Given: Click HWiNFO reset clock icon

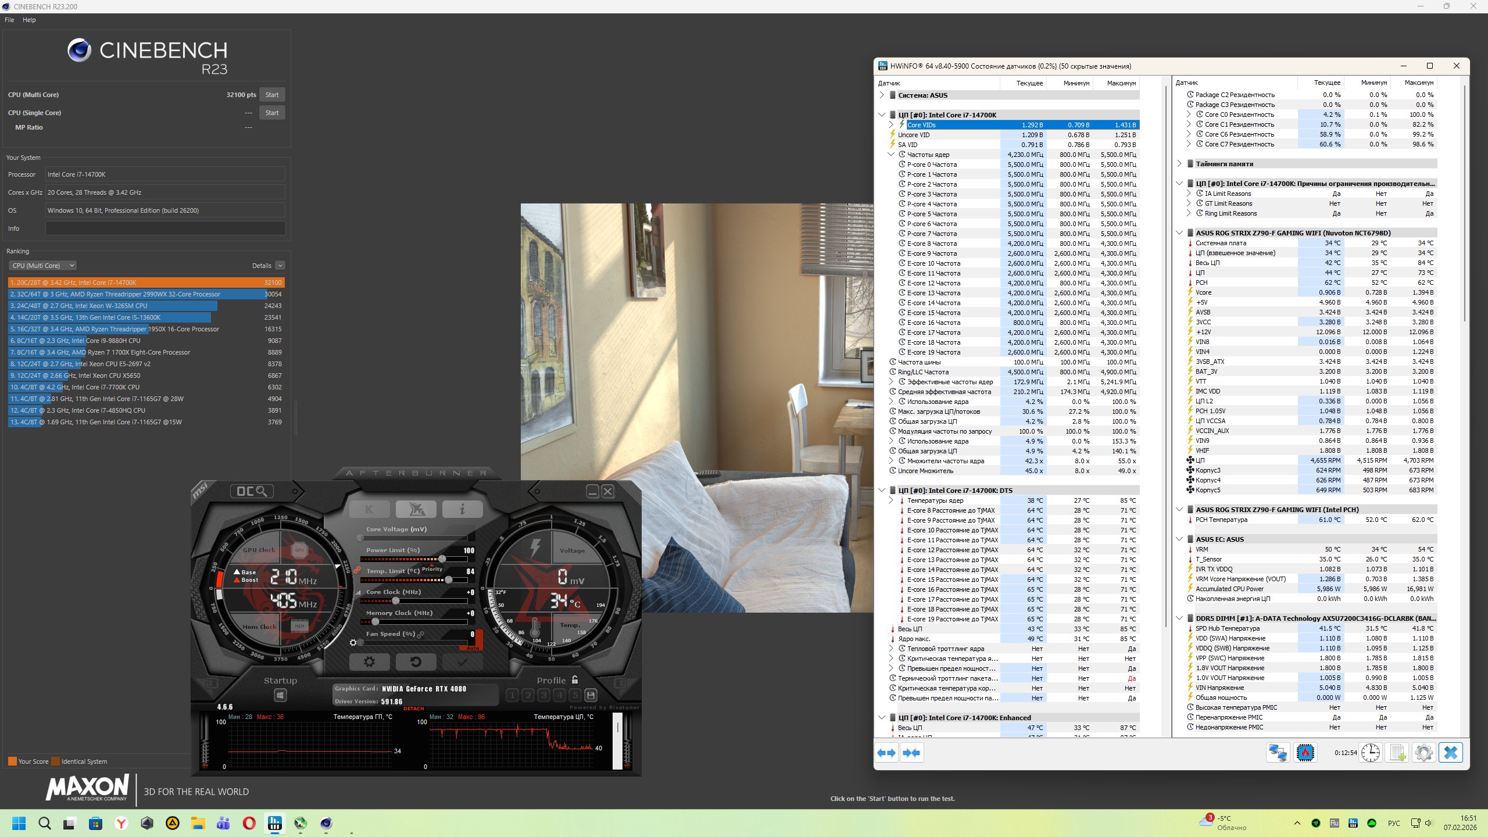Looking at the screenshot, I should (x=1371, y=753).
